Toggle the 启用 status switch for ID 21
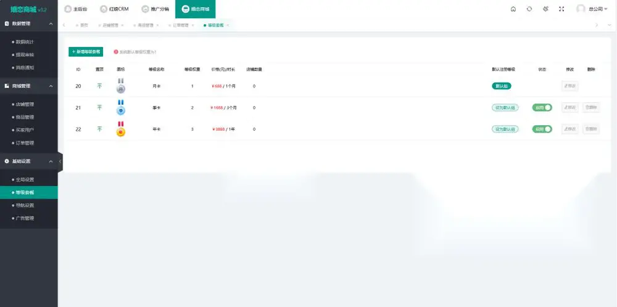Image resolution: width=617 pixels, height=307 pixels. tap(542, 107)
